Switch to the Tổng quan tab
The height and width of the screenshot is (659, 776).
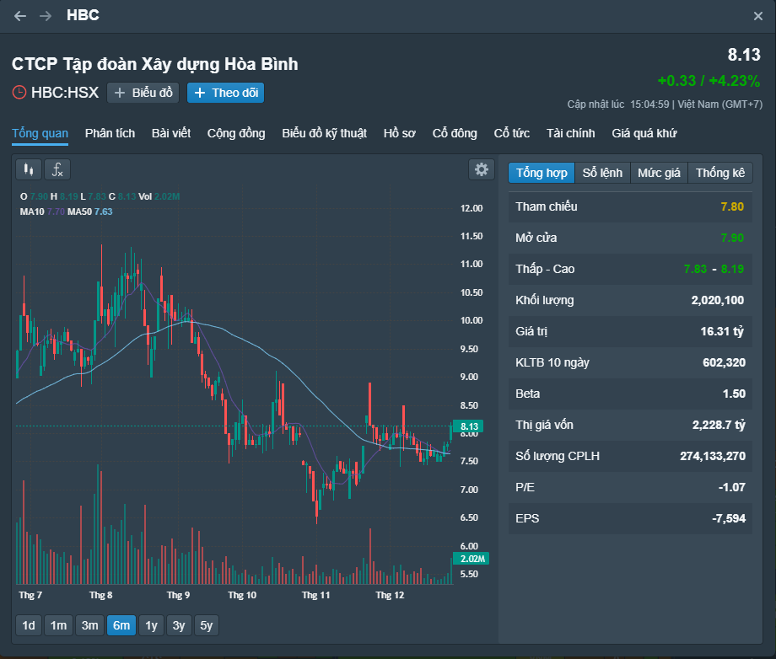click(x=40, y=133)
